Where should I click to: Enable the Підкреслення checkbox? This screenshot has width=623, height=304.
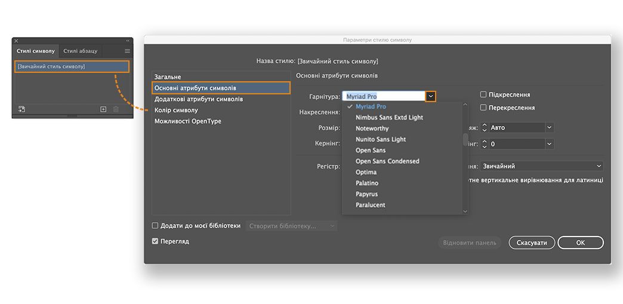click(483, 94)
